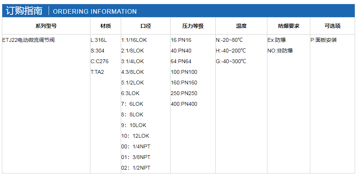Click ETJ22电动微流调节阀 model text

[x=28, y=40]
